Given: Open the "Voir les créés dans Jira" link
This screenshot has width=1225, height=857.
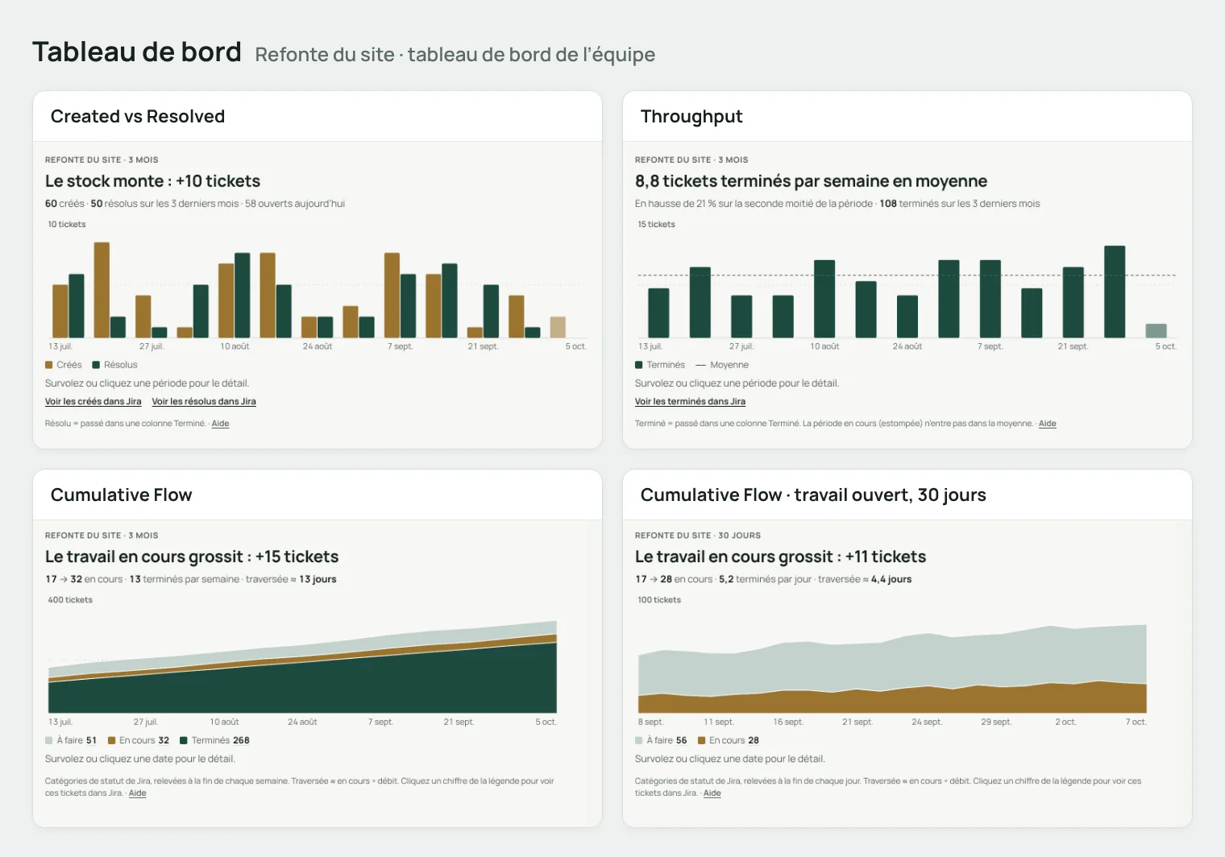Looking at the screenshot, I should point(93,401).
